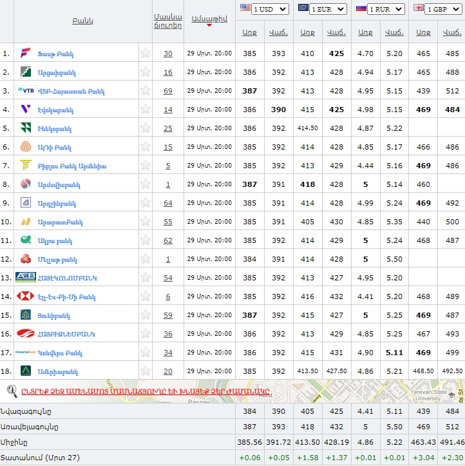
Task: Sort by USD buy rate column header
Action: coord(249,32)
